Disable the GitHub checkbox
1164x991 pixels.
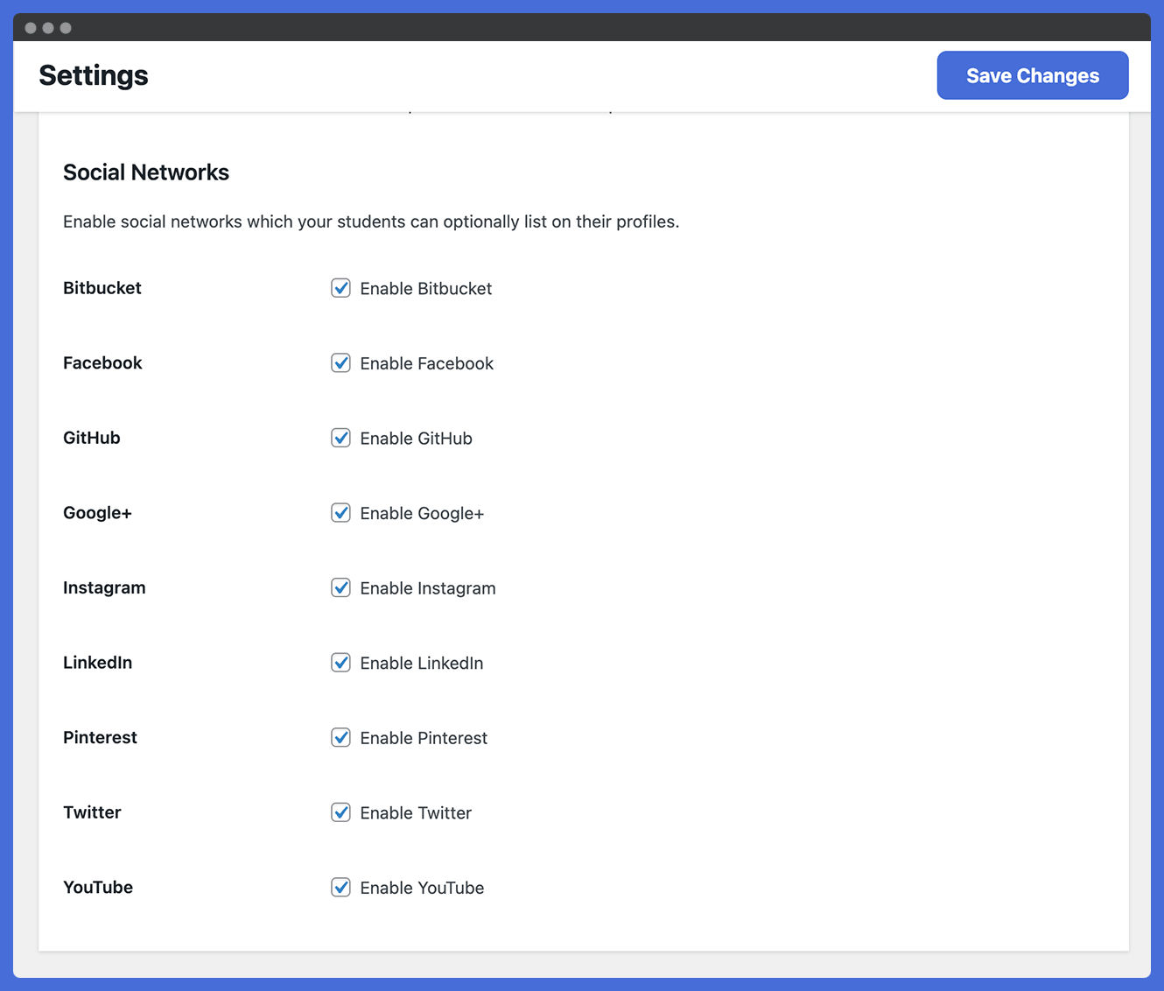[x=341, y=438]
